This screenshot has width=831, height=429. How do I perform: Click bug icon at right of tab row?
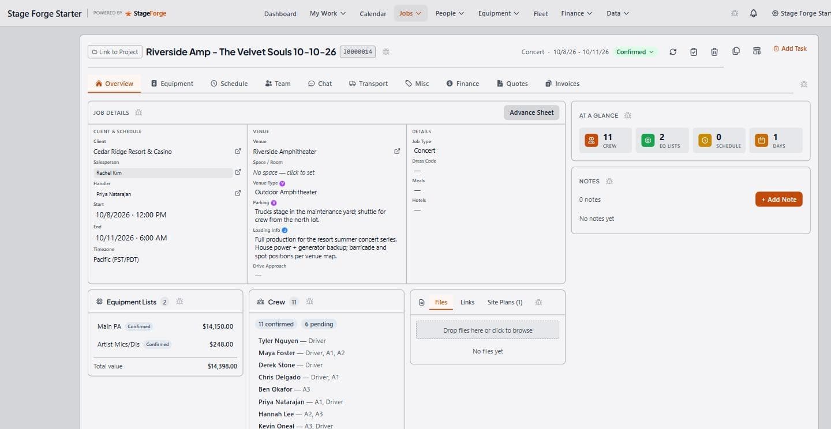[804, 84]
